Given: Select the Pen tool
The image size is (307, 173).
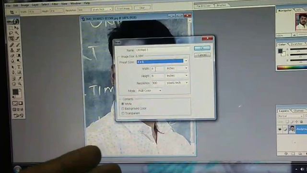Looking at the screenshot, I should pos(13,73).
